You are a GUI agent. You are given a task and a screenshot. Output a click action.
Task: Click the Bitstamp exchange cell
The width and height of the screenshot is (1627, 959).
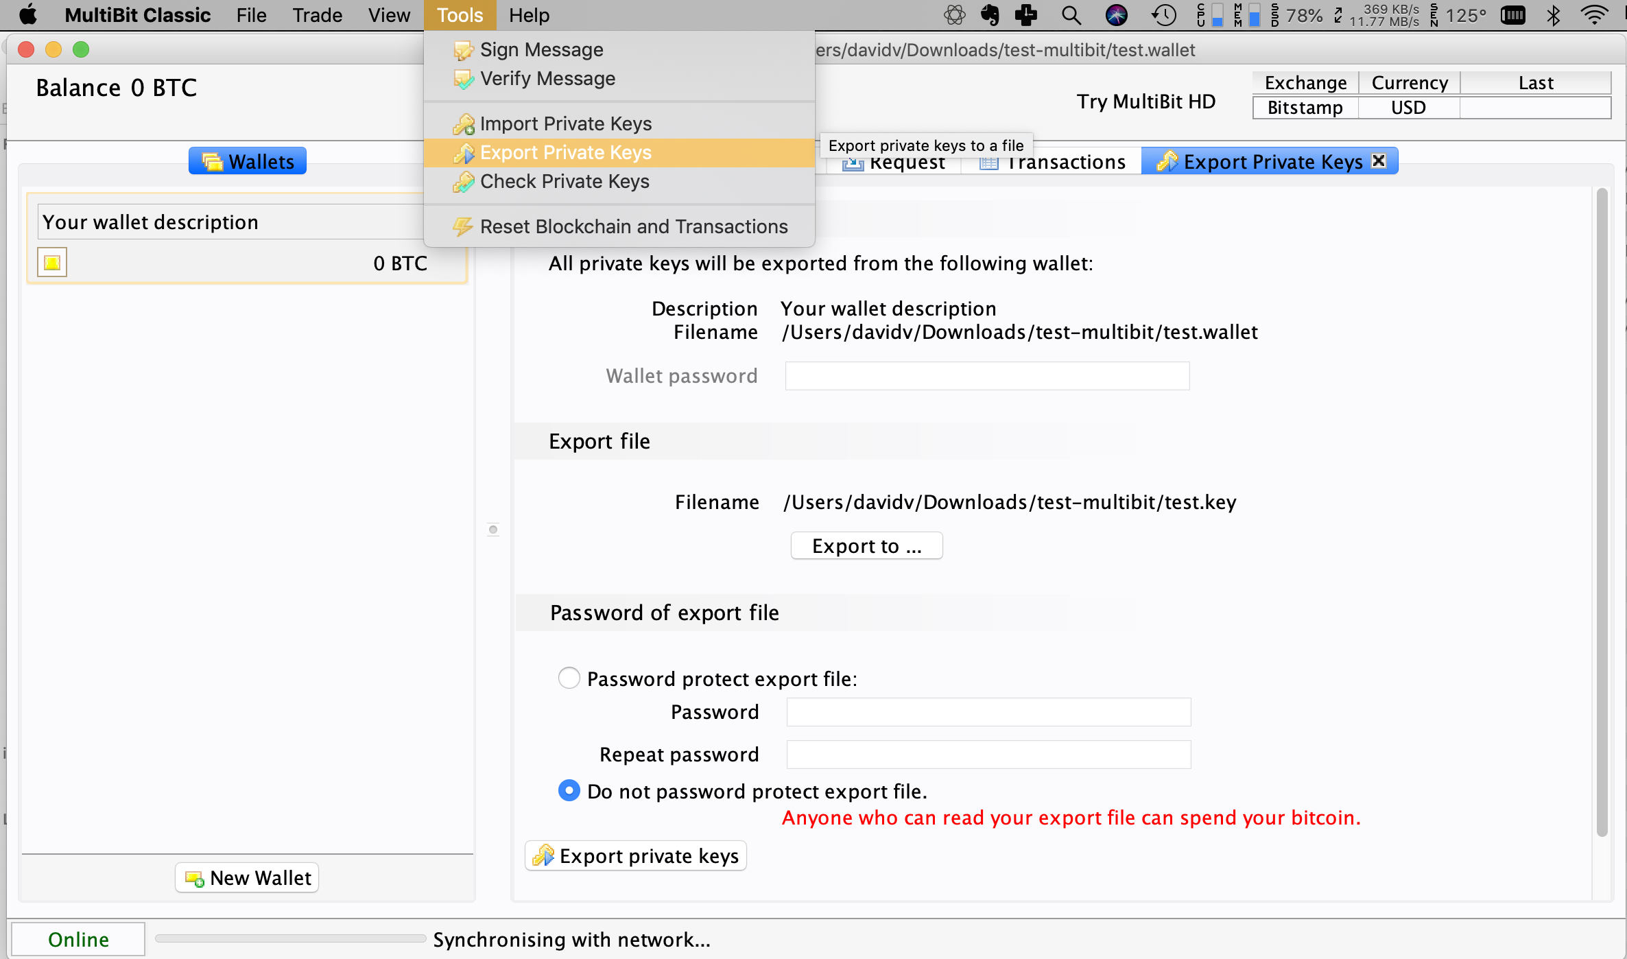click(x=1306, y=108)
